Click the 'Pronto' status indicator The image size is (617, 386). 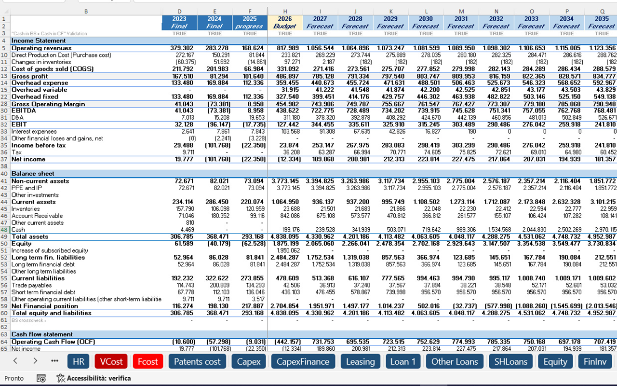pos(14,379)
